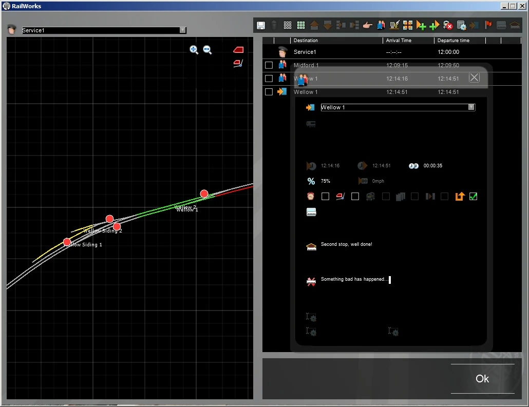529x407 pixels.
Task: Click the pointing hand toolbar icon
Action: (x=367, y=25)
